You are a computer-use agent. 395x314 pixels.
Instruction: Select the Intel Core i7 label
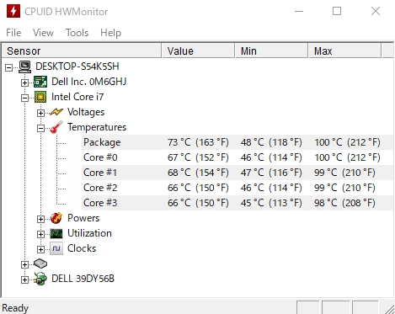tap(77, 97)
